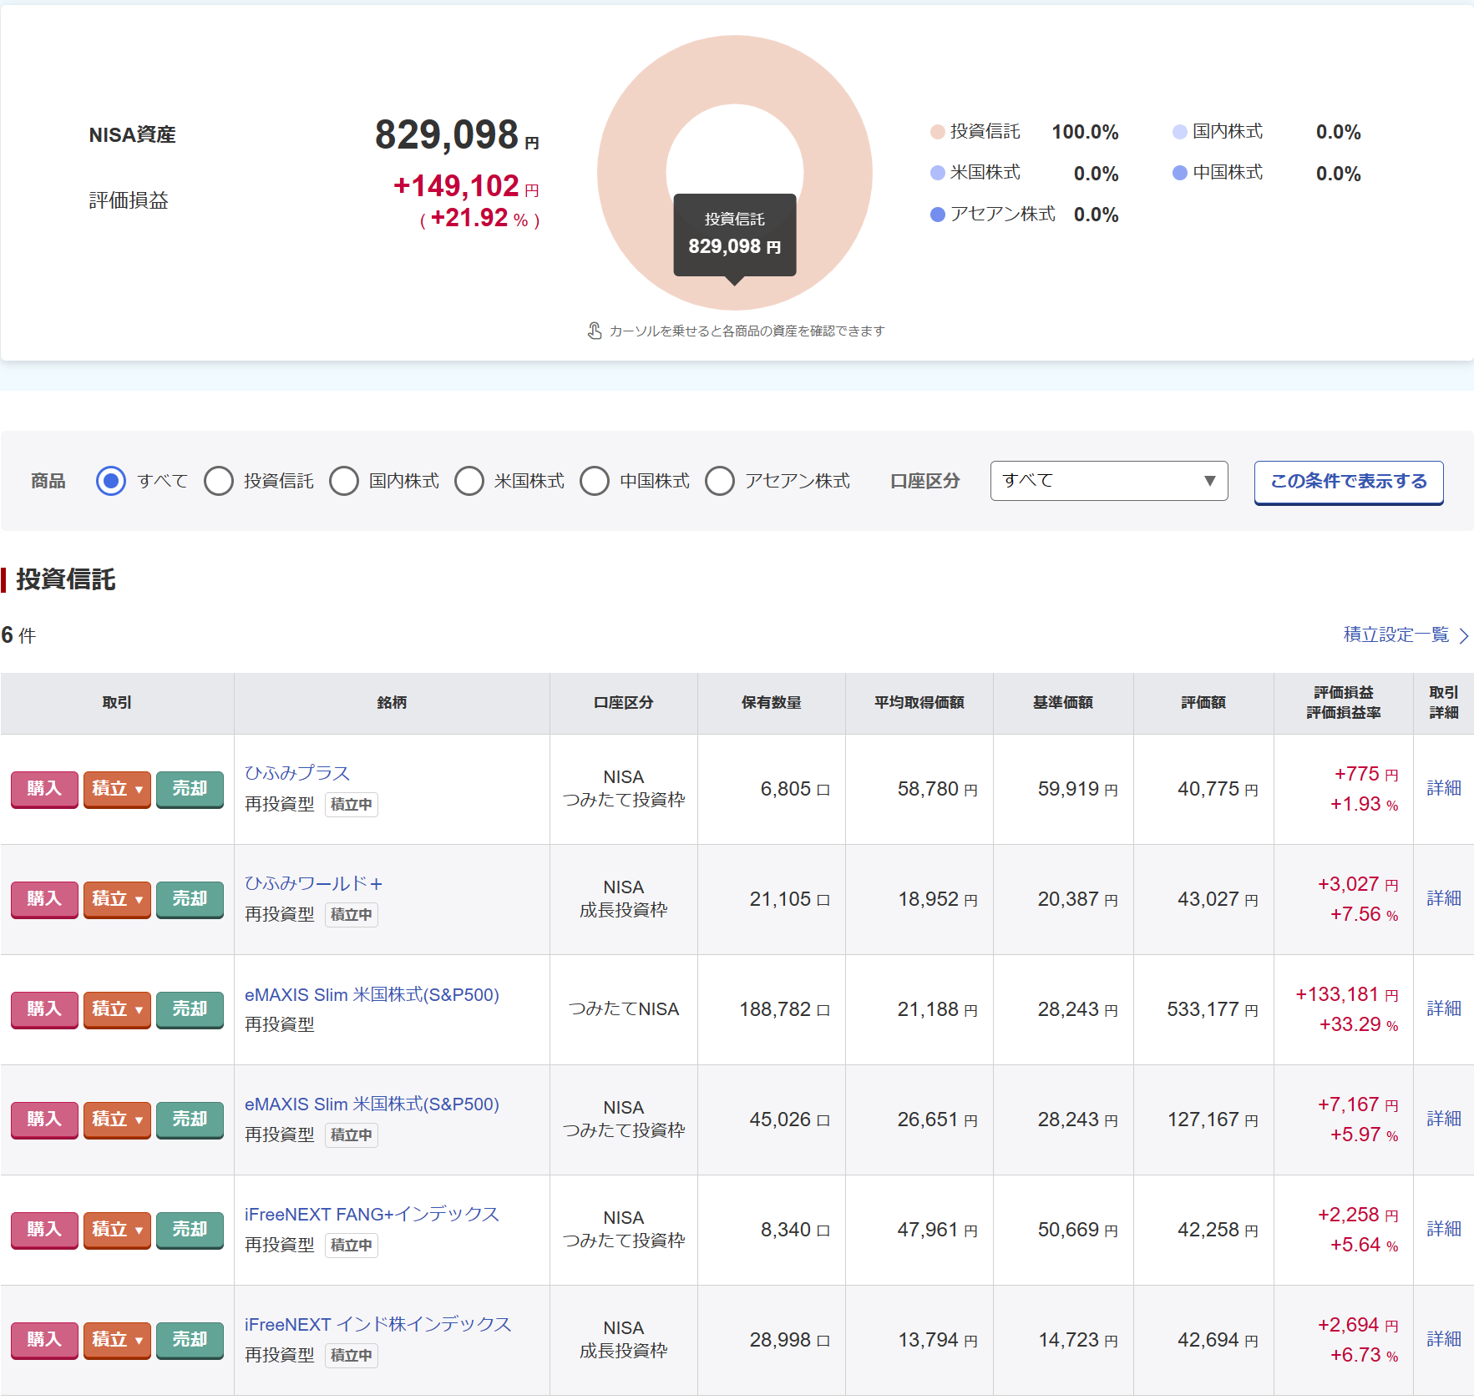The width and height of the screenshot is (1474, 1400).
Task: Select the アセアン株式 radio button
Action: (x=720, y=481)
